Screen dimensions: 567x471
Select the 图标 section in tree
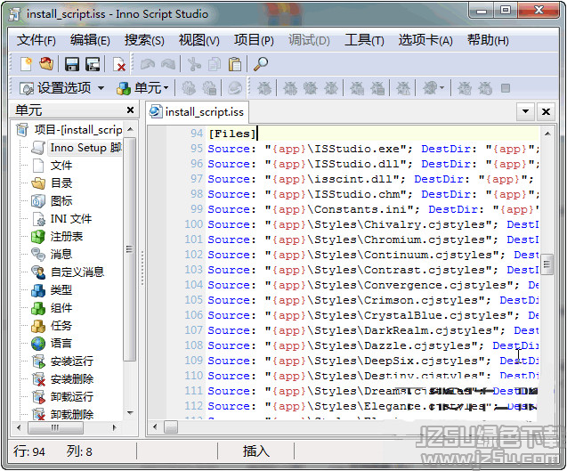pyautogui.click(x=61, y=200)
